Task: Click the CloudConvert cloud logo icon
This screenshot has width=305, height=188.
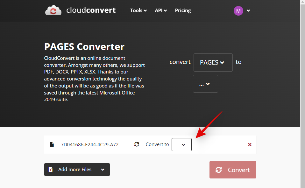Action: tap(53, 10)
